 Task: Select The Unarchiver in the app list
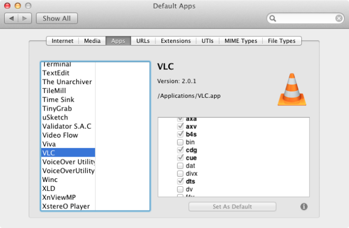(68, 81)
